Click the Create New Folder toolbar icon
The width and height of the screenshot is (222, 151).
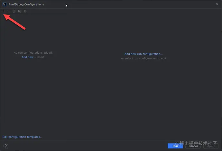point(20,11)
